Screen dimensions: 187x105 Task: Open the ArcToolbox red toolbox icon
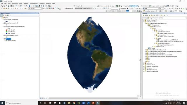pyautogui.click(x=53, y=8)
